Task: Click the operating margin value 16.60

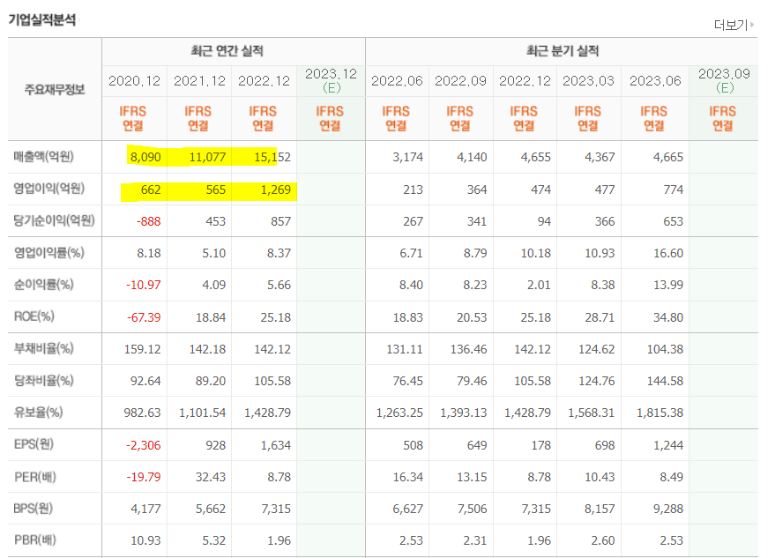Action: [x=668, y=253]
